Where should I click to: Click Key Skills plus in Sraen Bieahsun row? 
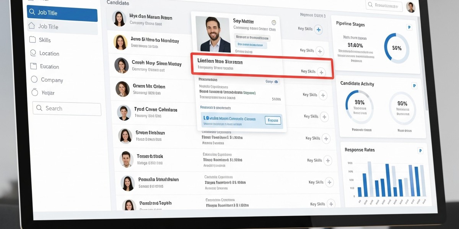click(x=326, y=139)
